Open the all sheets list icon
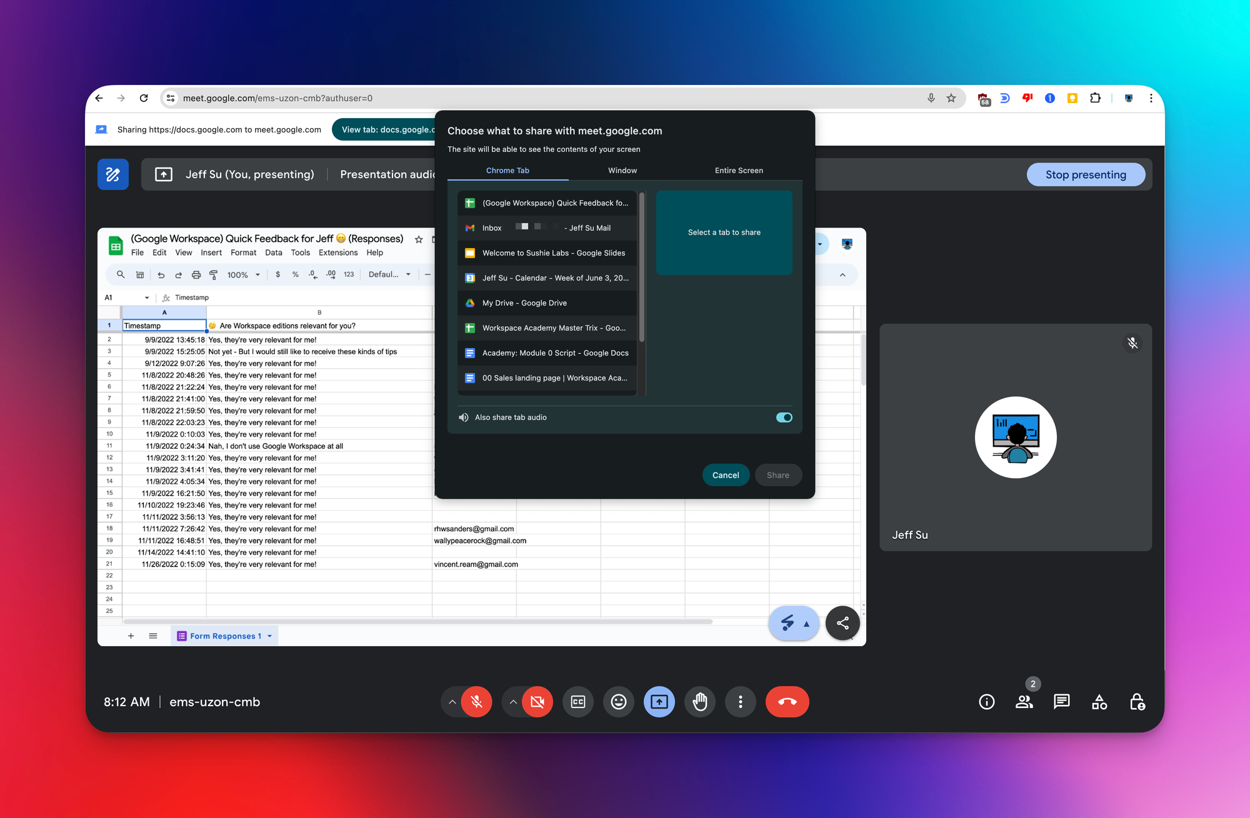Image resolution: width=1250 pixels, height=818 pixels. click(153, 636)
